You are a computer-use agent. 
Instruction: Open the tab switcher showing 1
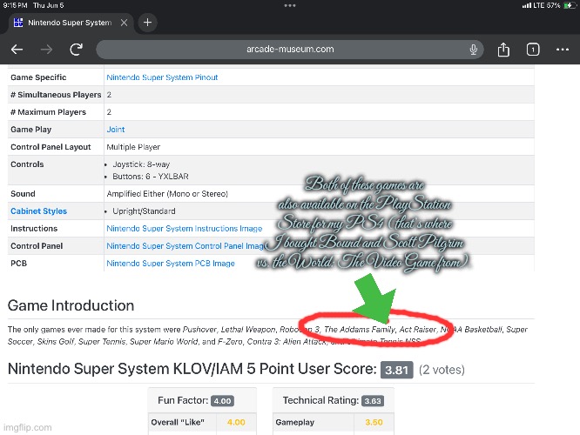[x=533, y=49]
